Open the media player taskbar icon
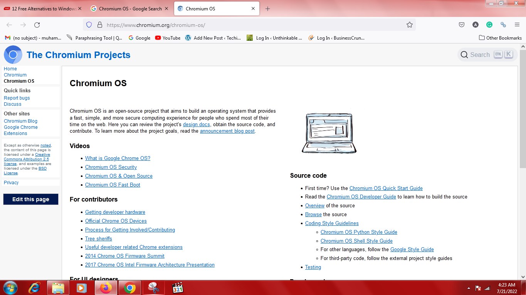526x295 pixels. click(x=82, y=288)
